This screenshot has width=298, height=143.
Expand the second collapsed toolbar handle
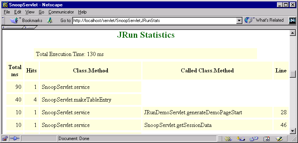pos(30,28)
